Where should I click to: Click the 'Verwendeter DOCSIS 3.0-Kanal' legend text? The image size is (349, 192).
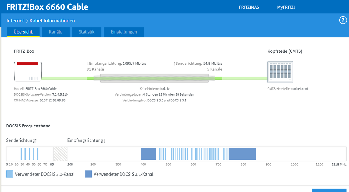[x=45, y=174]
